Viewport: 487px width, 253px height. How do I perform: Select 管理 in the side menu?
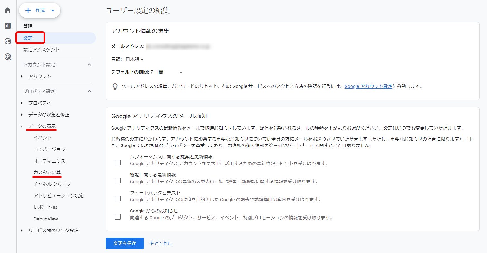(x=28, y=26)
